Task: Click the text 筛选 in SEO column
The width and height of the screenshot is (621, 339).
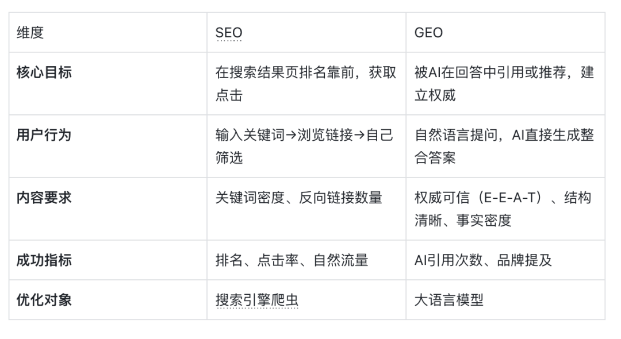Action: click(229, 157)
